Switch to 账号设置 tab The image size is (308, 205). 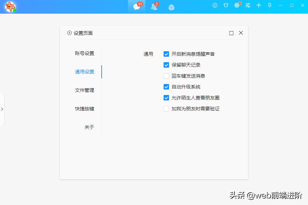pos(85,53)
